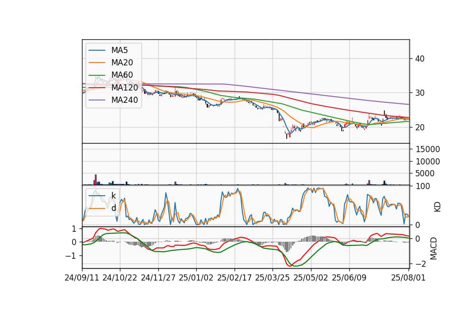Click the 25/03/25 date label
455x327 pixels.
tap(273, 278)
